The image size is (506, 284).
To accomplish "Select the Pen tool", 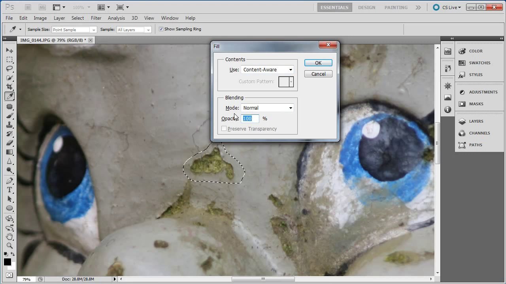I will tap(9, 181).
